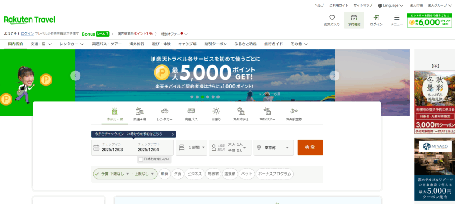The height and width of the screenshot is (204, 455).
Task: Toggle the 朝食 breakfast filter chip
Action: tap(164, 174)
